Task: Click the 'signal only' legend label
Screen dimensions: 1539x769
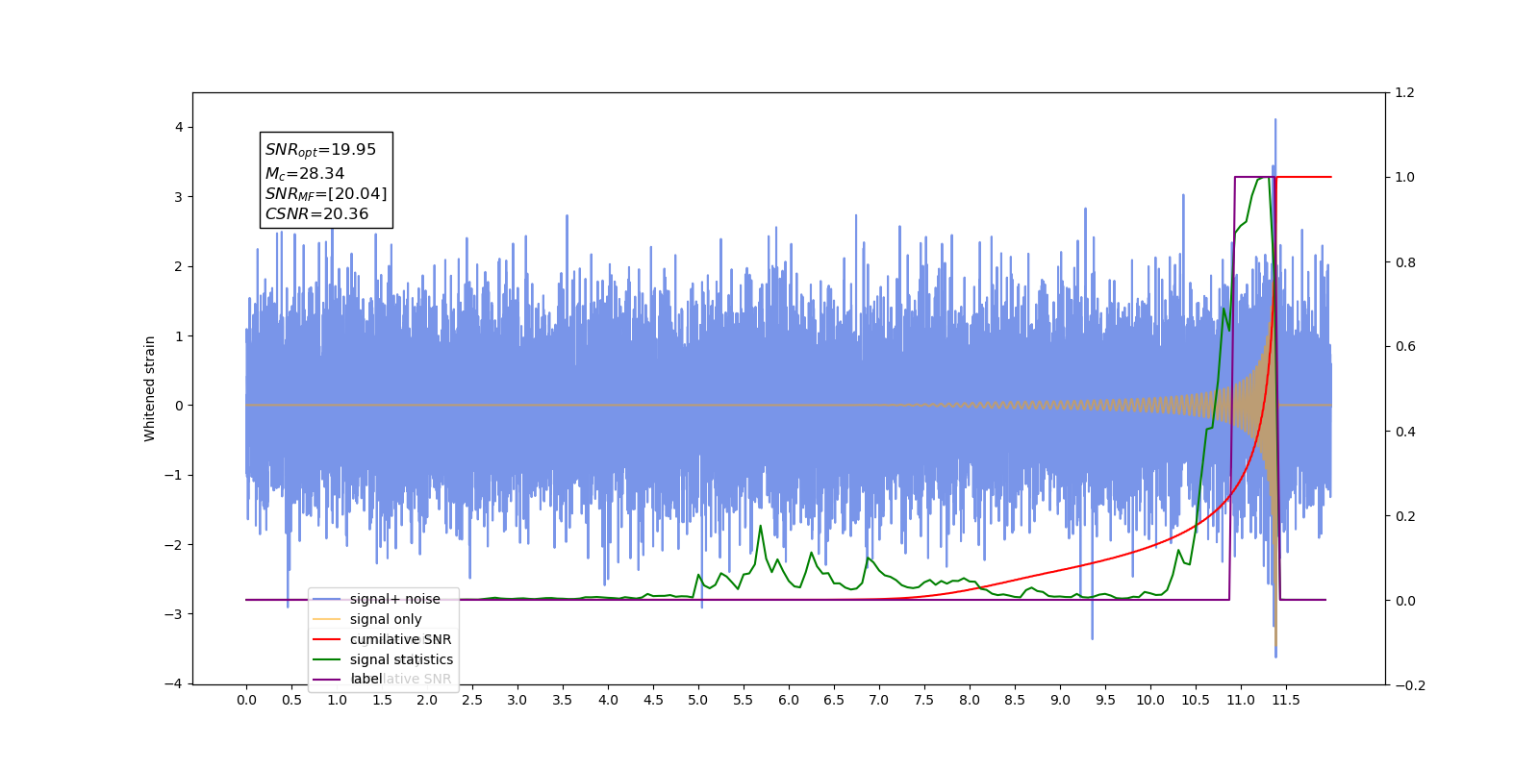Action: [386, 619]
